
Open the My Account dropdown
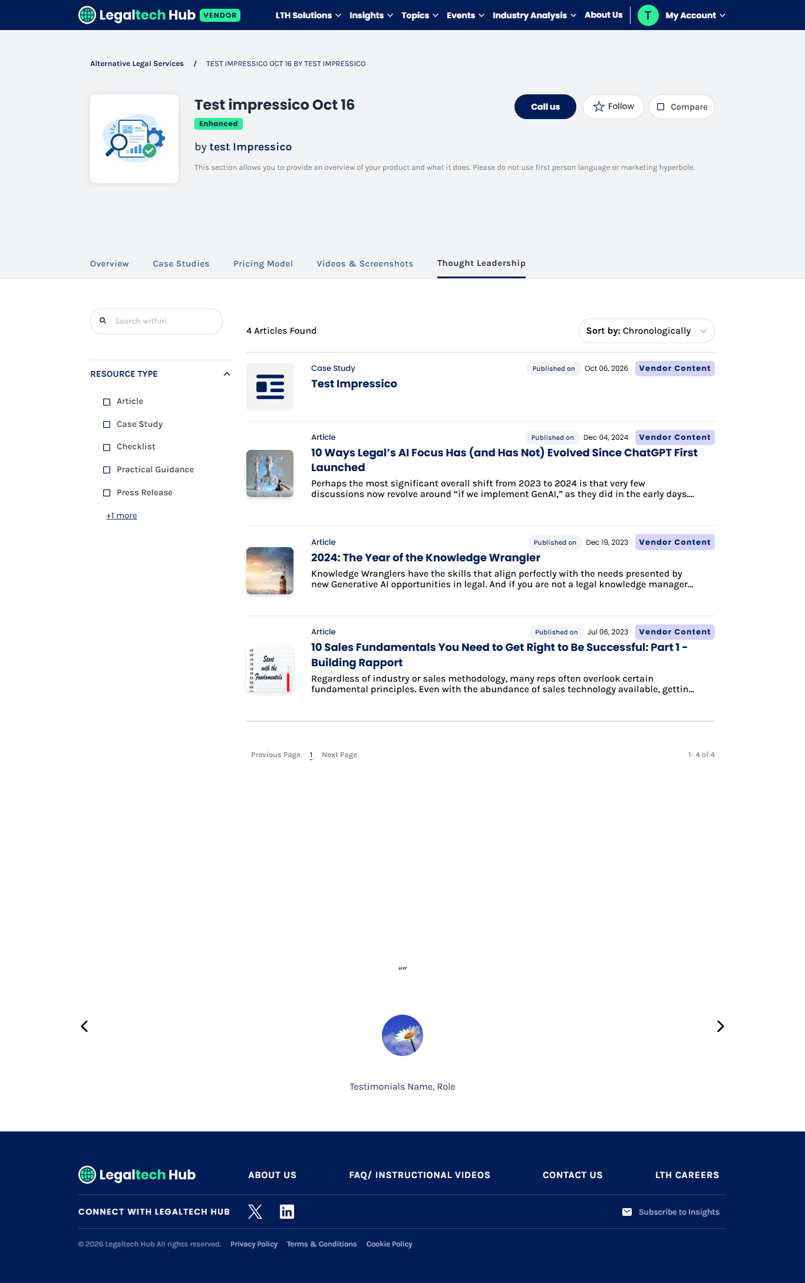(x=695, y=15)
